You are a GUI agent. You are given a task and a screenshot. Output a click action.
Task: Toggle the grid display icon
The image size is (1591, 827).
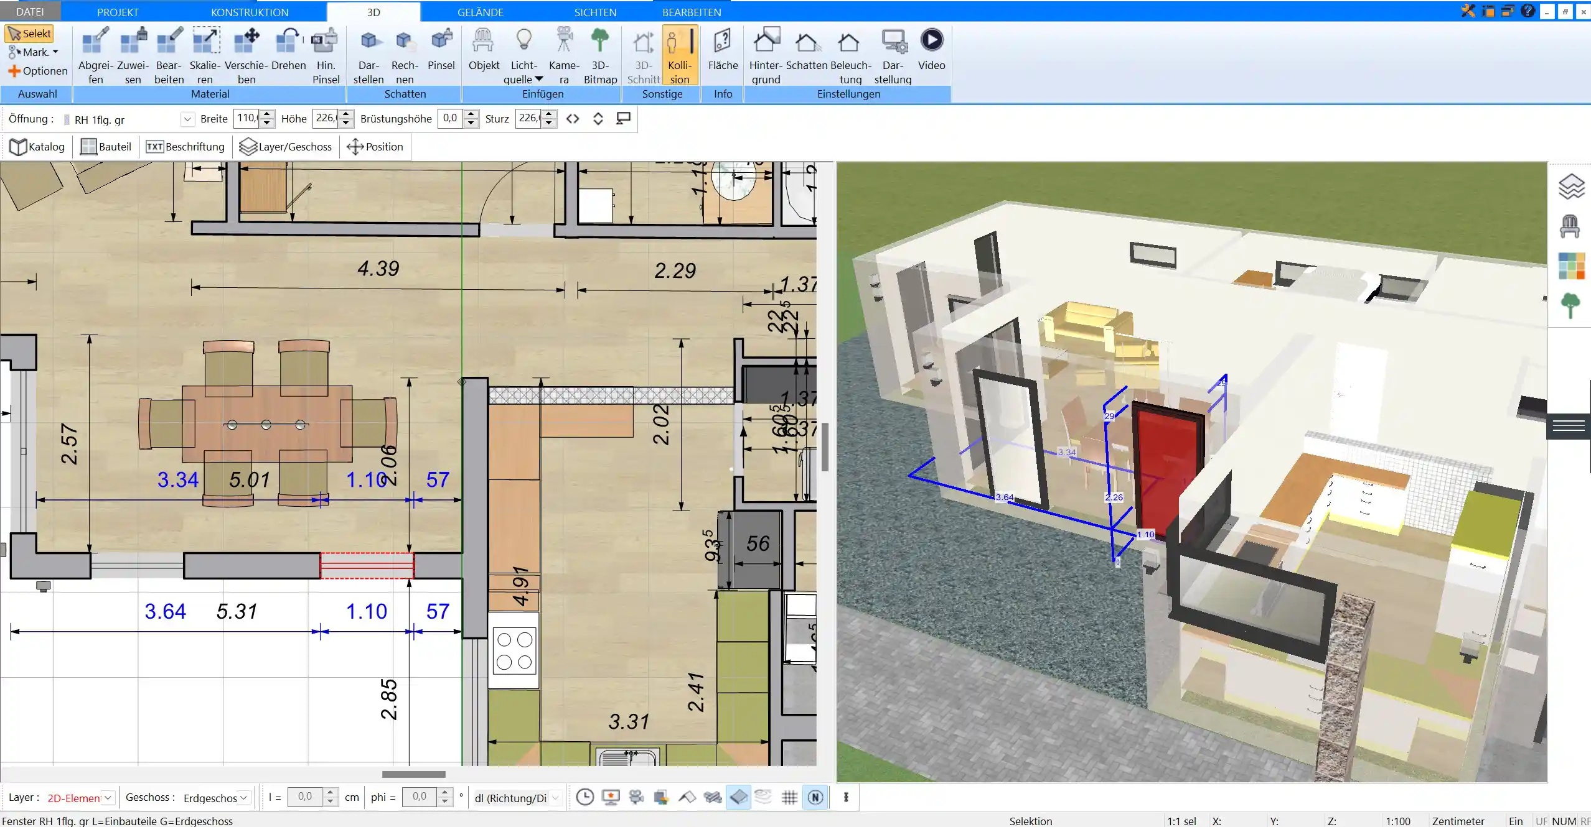[789, 797]
